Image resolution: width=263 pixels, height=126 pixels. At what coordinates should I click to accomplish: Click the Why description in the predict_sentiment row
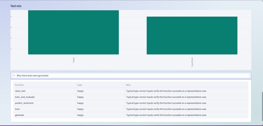187,103
